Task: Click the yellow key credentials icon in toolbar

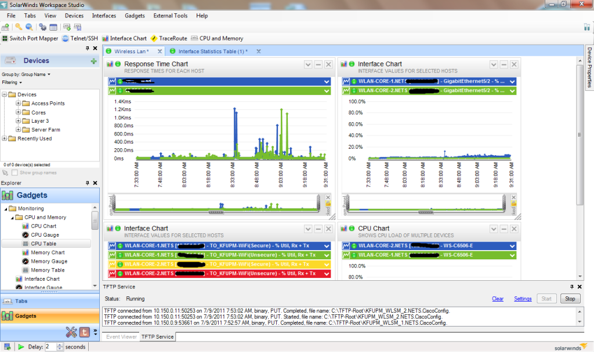Action: point(19,27)
